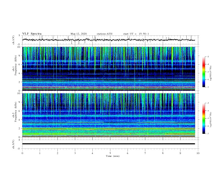Click the log(PSD) label beside ch.2 color bar

pos(211,120)
